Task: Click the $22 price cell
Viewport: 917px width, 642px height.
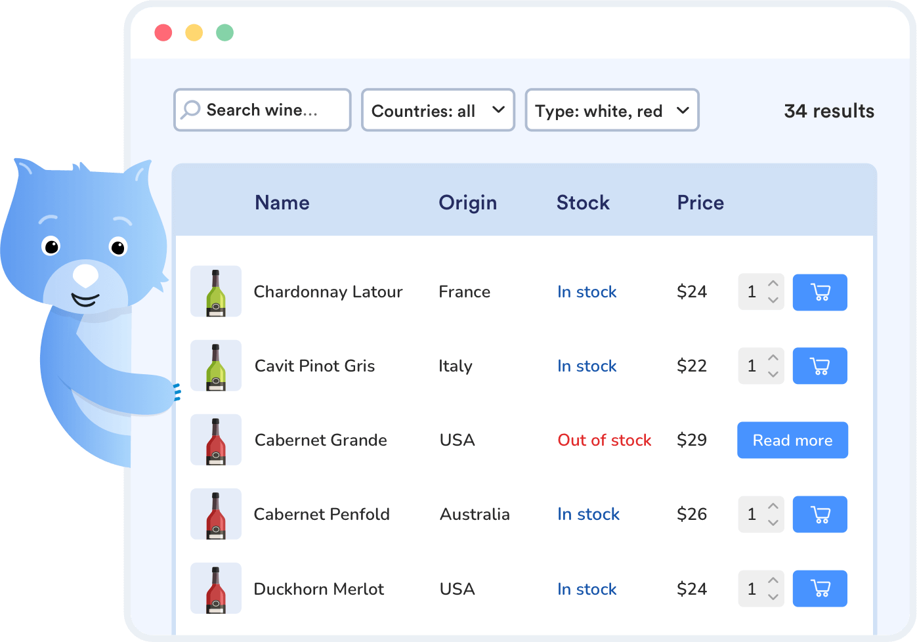Action: [692, 366]
